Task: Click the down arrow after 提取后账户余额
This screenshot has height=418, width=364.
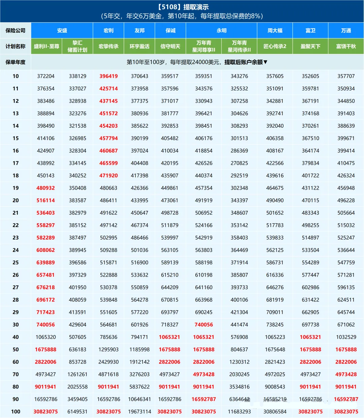Action: point(265,62)
